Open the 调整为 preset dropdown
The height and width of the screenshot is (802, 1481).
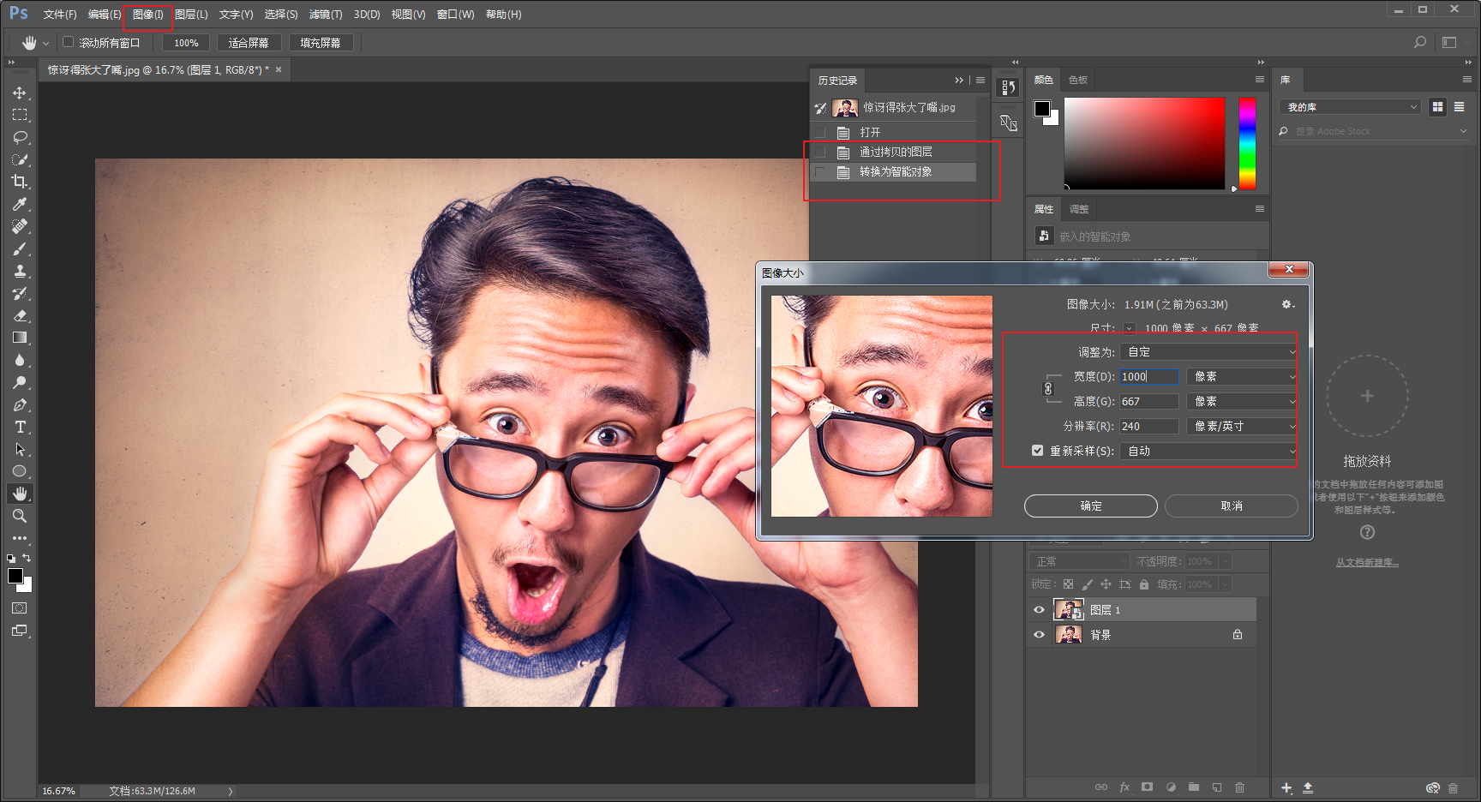(x=1208, y=352)
